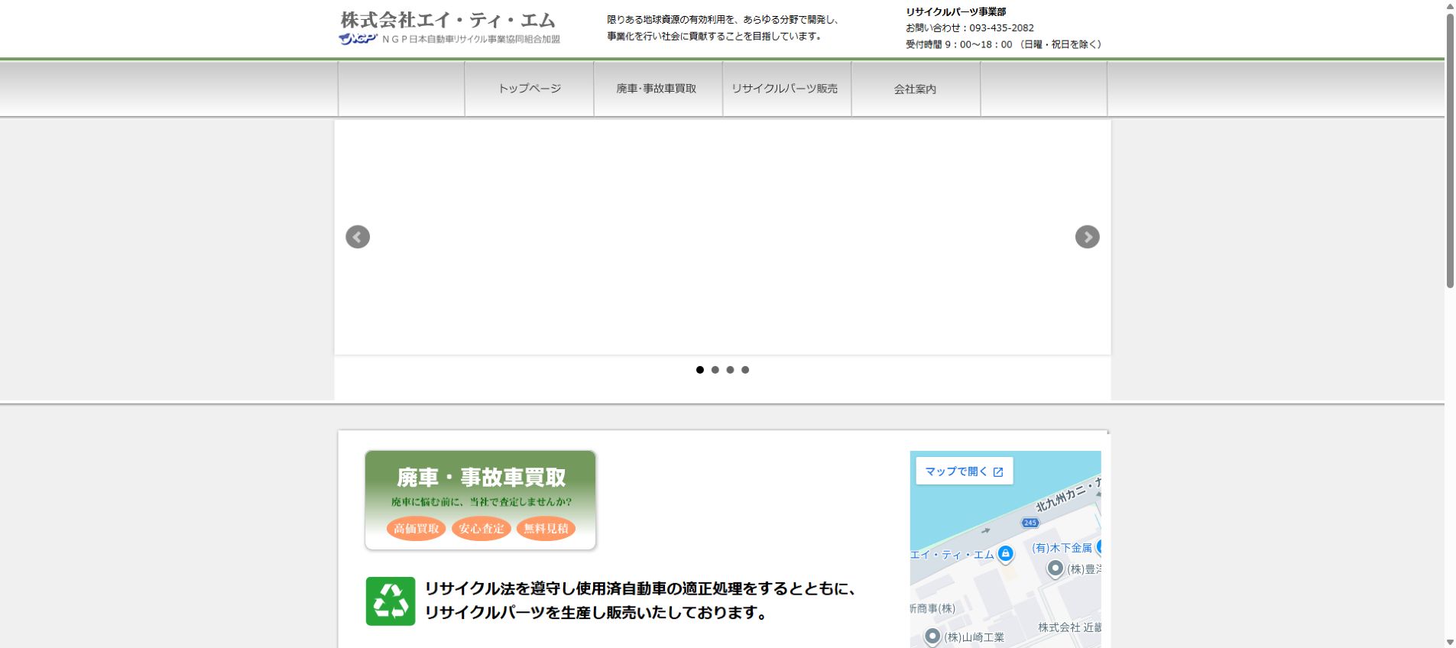The image size is (1456, 648).
Task: Click the scrollbar down arrow
Action: click(1450, 642)
